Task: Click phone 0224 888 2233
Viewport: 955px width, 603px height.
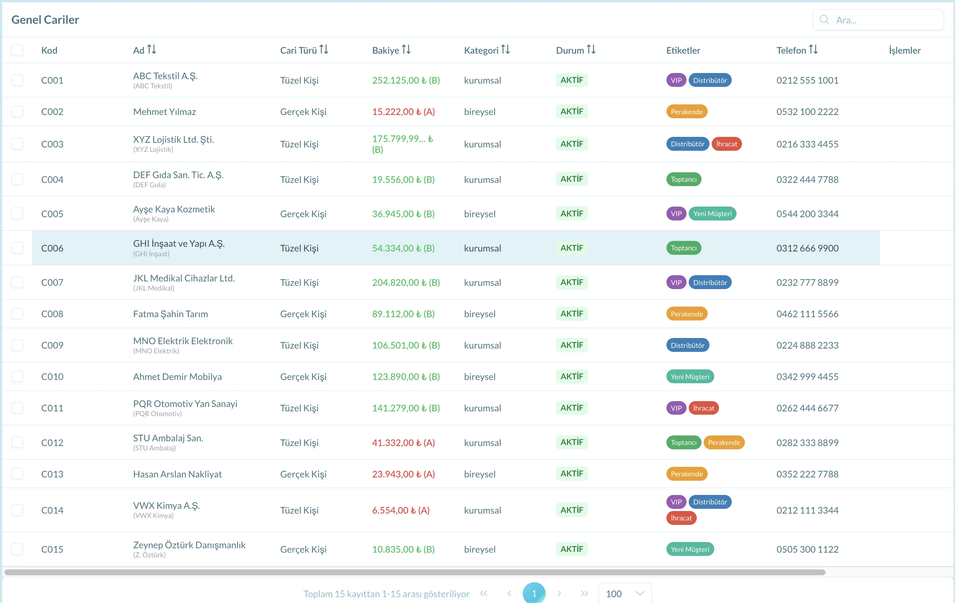Action: click(x=807, y=345)
